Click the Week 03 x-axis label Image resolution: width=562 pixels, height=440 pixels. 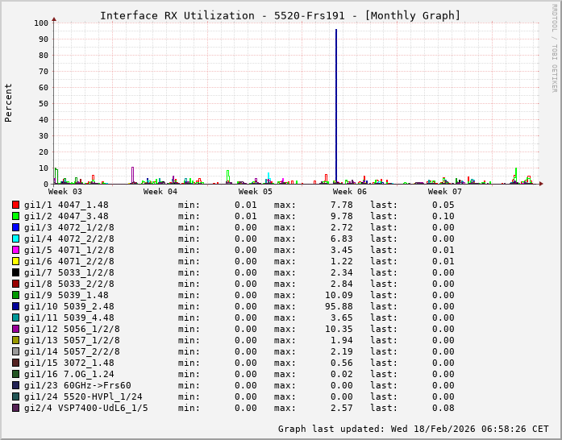pyautogui.click(x=65, y=192)
